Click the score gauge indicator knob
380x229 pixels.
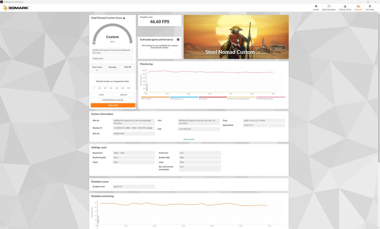pyautogui.click(x=94, y=43)
